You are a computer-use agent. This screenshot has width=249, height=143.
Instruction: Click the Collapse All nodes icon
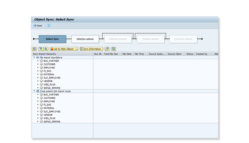(x=45, y=49)
